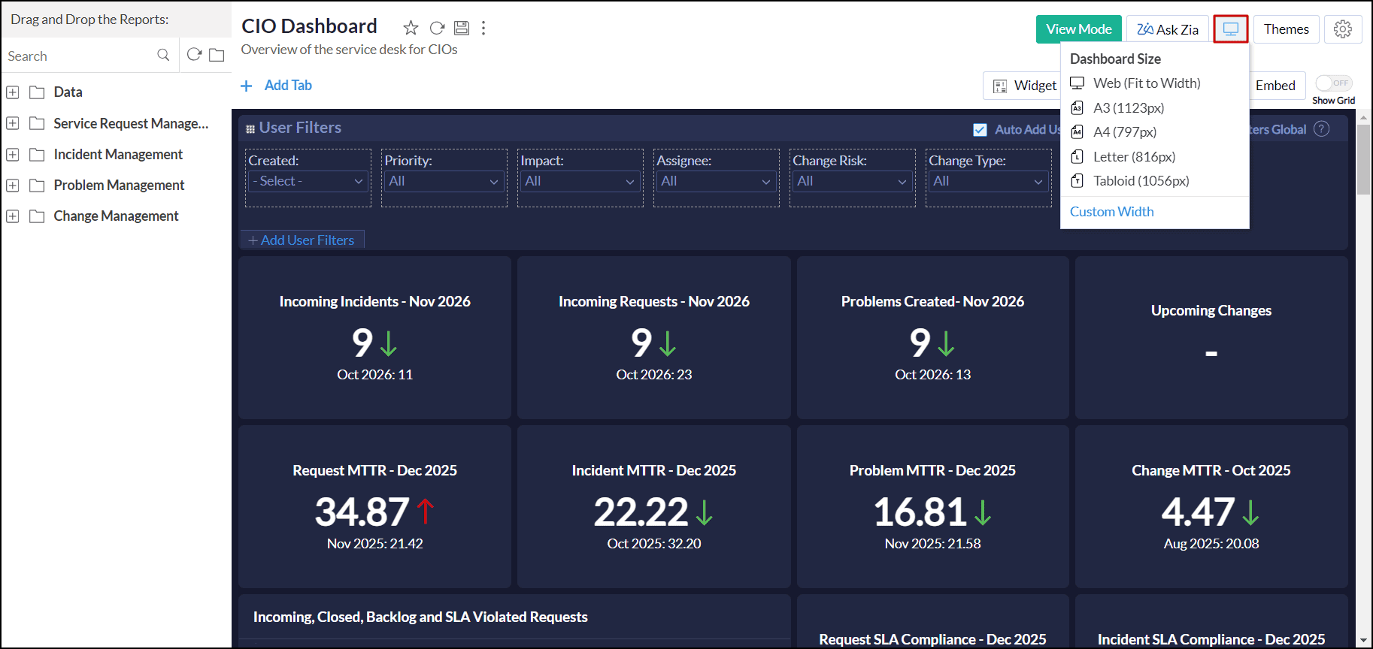The image size is (1373, 649).
Task: Click the Add Tab button
Action: pyautogui.click(x=277, y=86)
